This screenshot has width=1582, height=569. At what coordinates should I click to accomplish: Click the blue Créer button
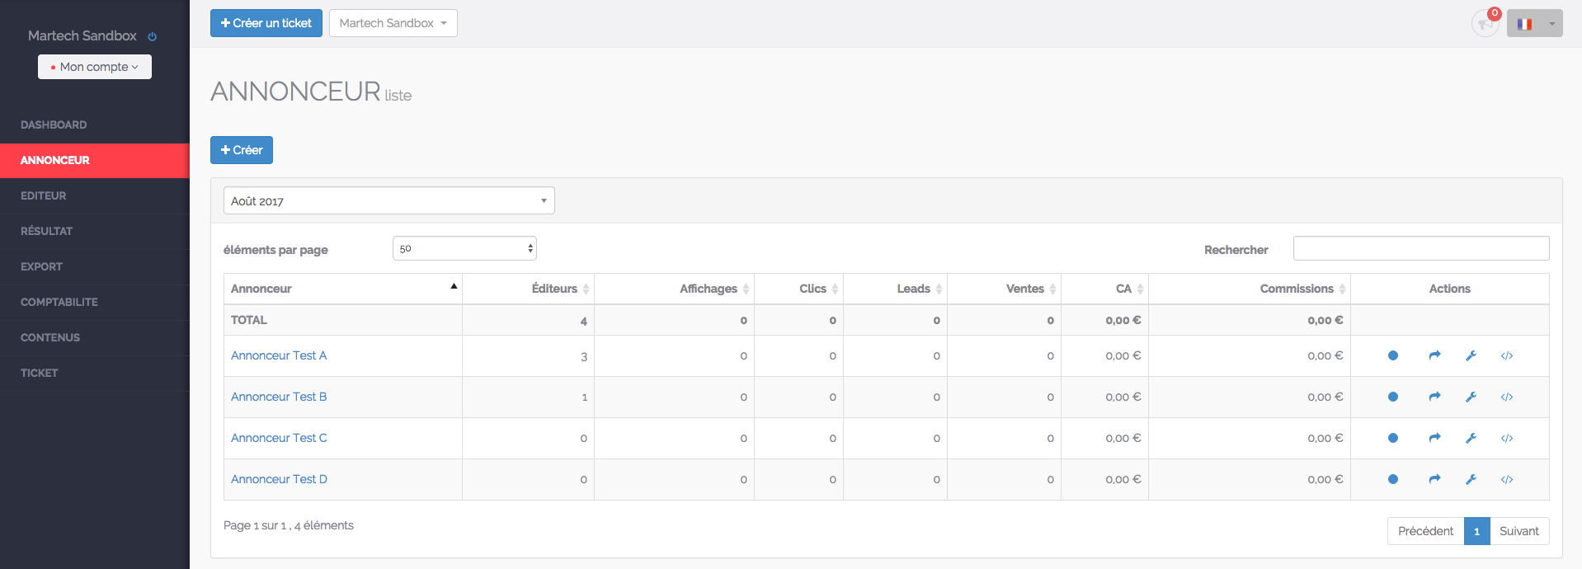pyautogui.click(x=242, y=150)
